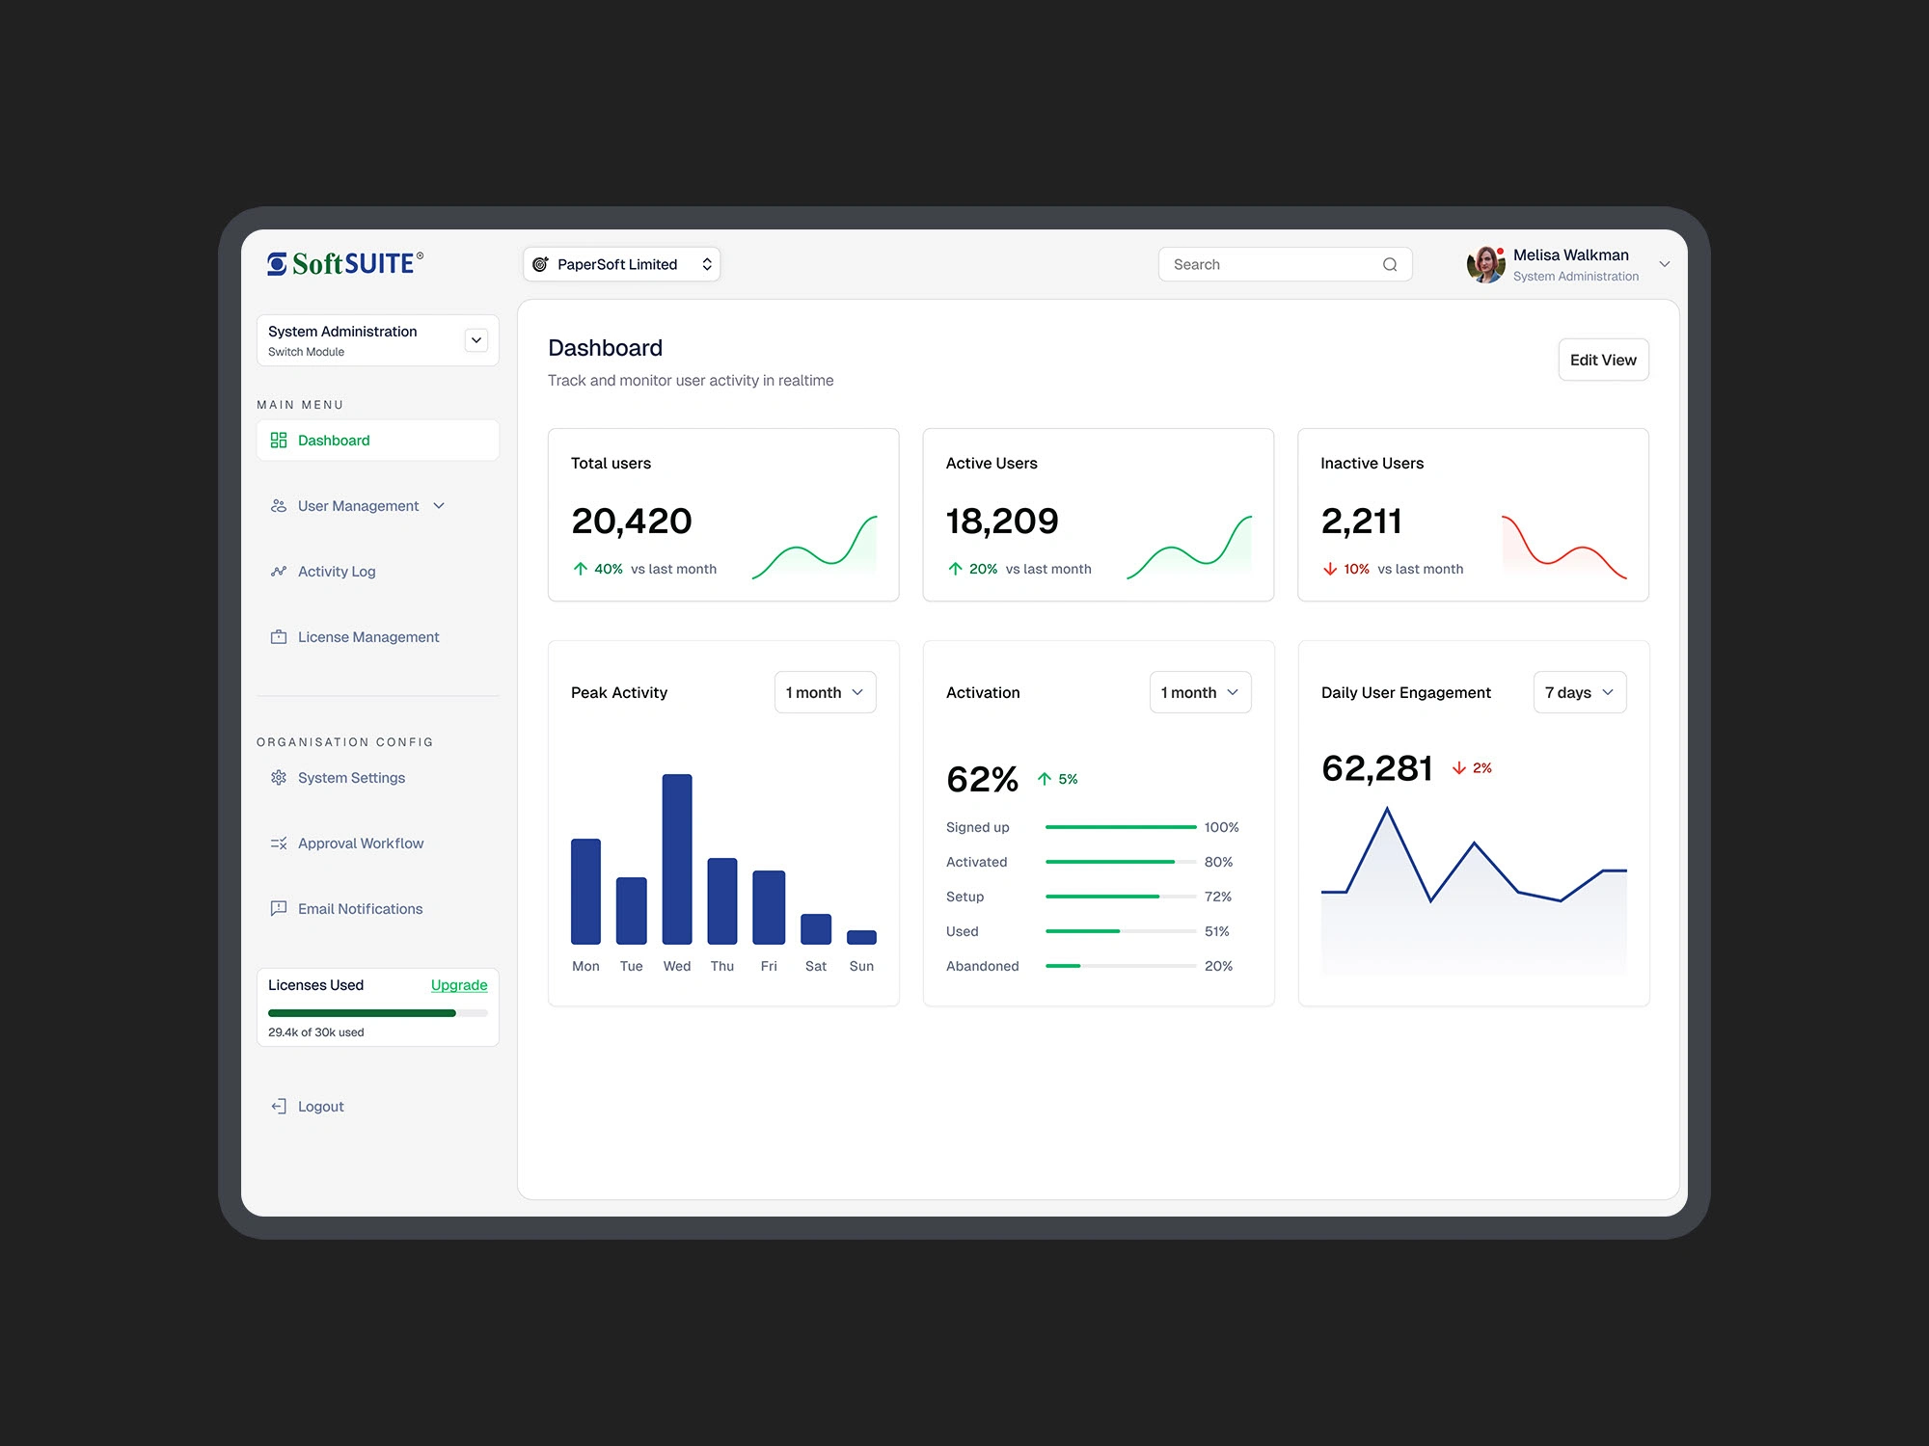Expand the User Management submenu chevron
The image size is (1929, 1446).
pos(440,506)
